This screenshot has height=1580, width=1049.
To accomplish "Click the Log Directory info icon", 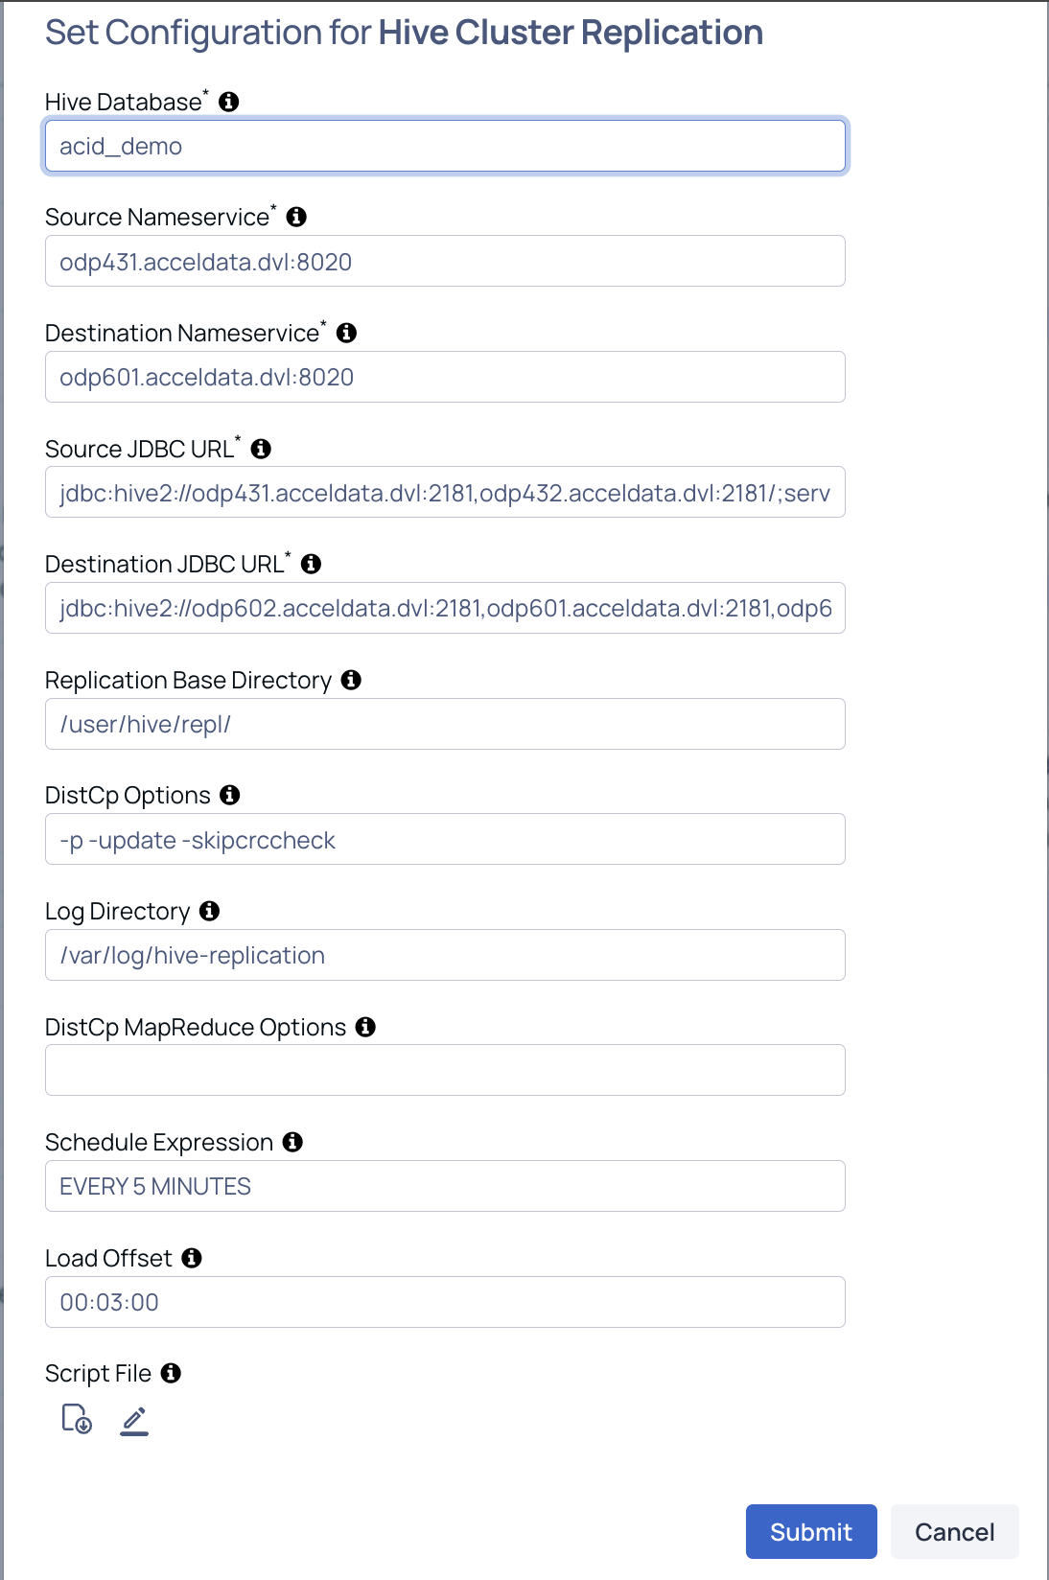I will (210, 911).
